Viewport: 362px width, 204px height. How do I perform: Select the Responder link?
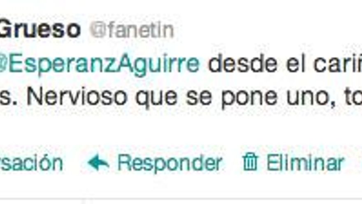click(169, 163)
